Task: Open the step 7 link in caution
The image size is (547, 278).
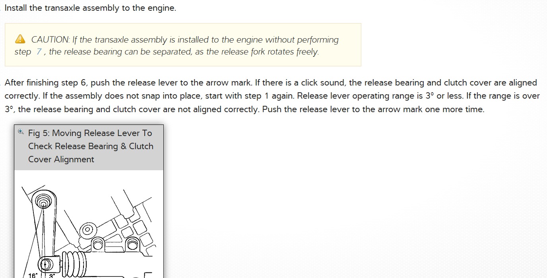Action: point(39,52)
